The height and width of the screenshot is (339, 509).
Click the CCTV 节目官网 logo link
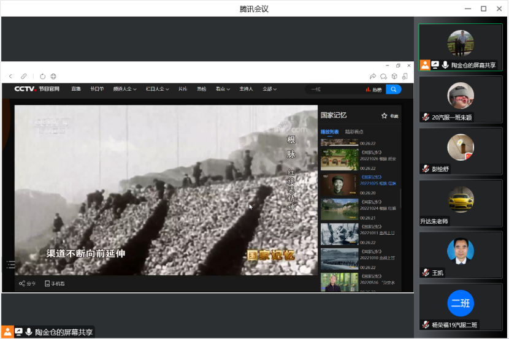coord(37,90)
